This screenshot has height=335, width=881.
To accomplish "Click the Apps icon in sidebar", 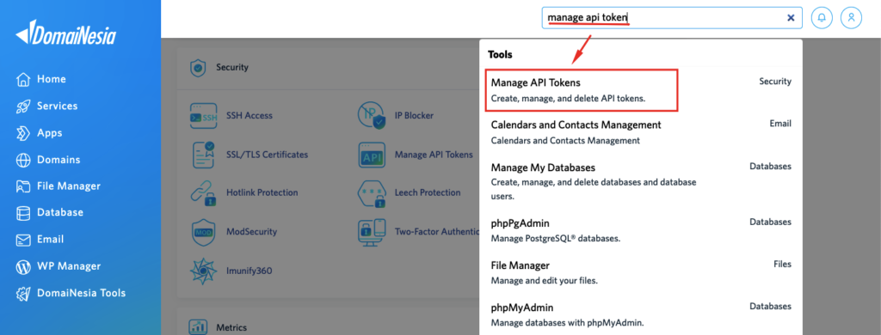I will 23,133.
